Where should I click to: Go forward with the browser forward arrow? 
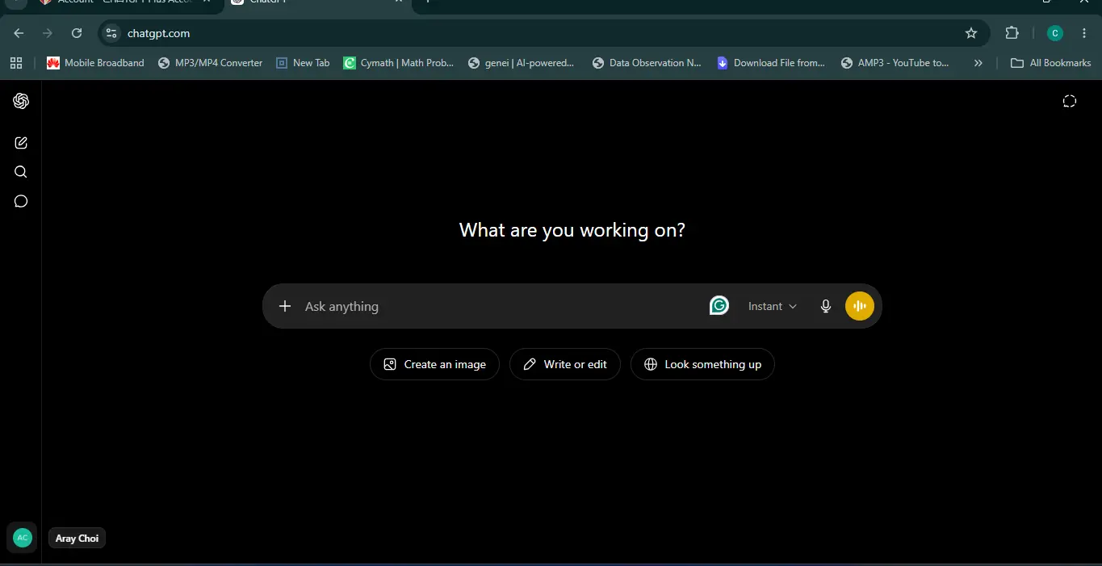48,33
